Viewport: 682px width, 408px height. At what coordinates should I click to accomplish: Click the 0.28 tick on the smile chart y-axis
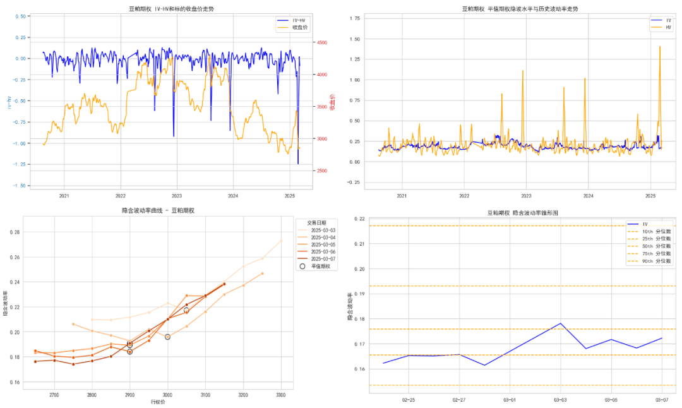tap(15, 232)
